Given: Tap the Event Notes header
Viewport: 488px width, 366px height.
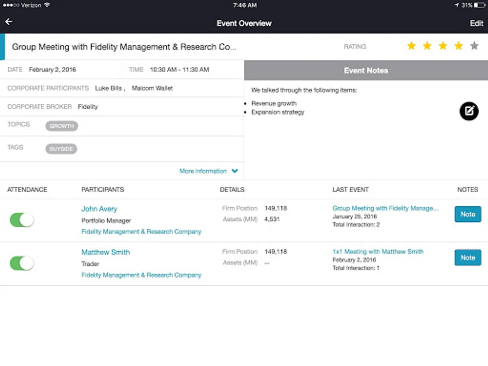Looking at the screenshot, I should tap(366, 70).
